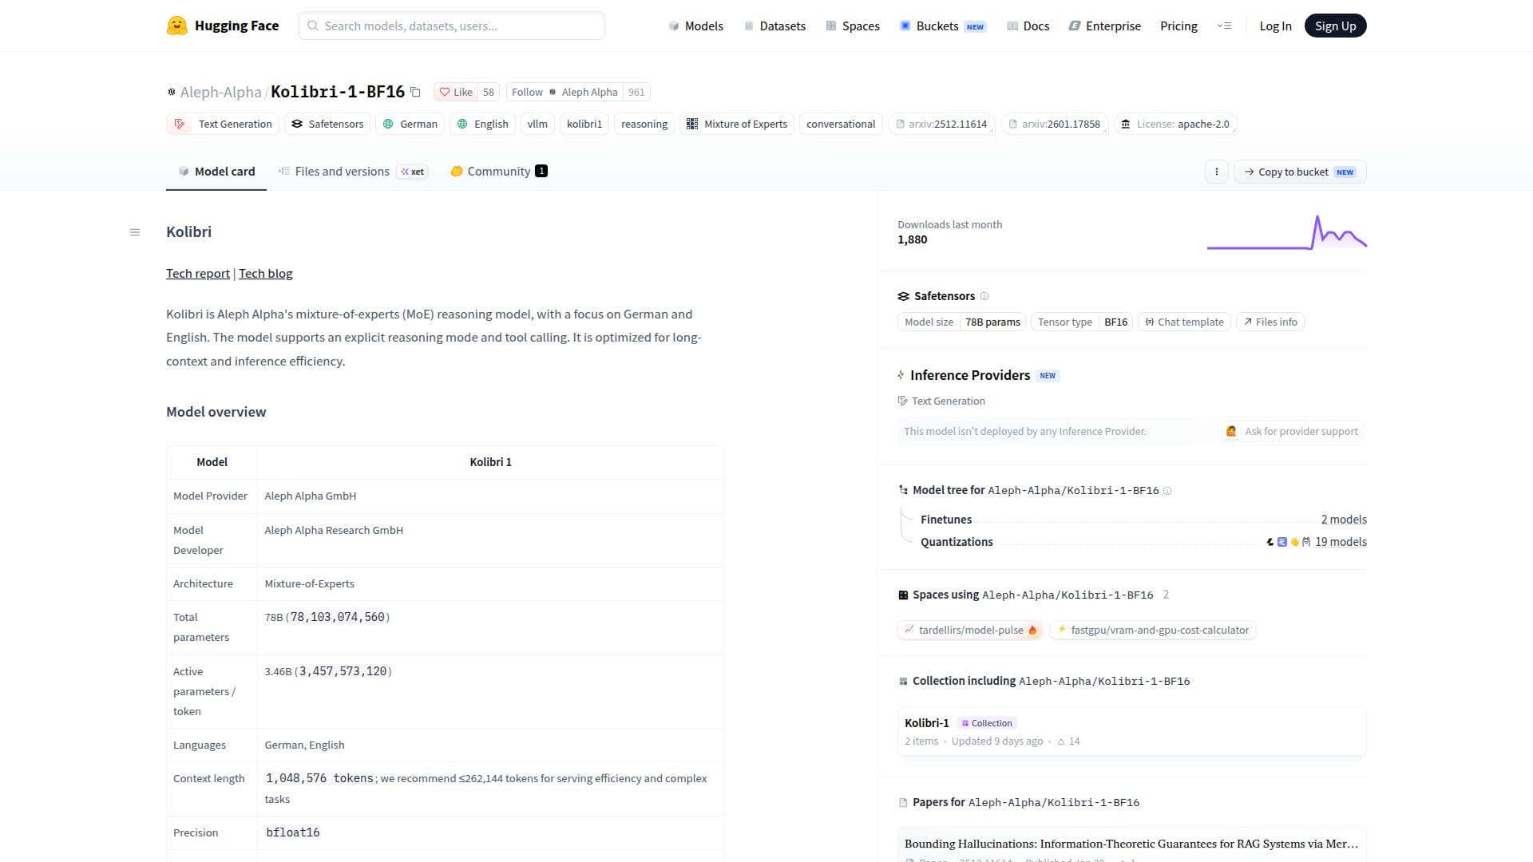This screenshot has width=1533, height=862.
Task: Click the Safetensors info icon
Action: 984,296
